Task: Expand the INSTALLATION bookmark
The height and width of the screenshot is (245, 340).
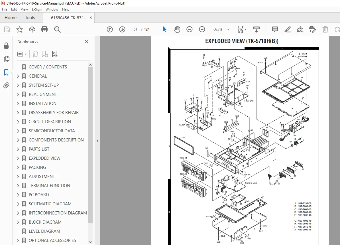Action: (x=18, y=104)
